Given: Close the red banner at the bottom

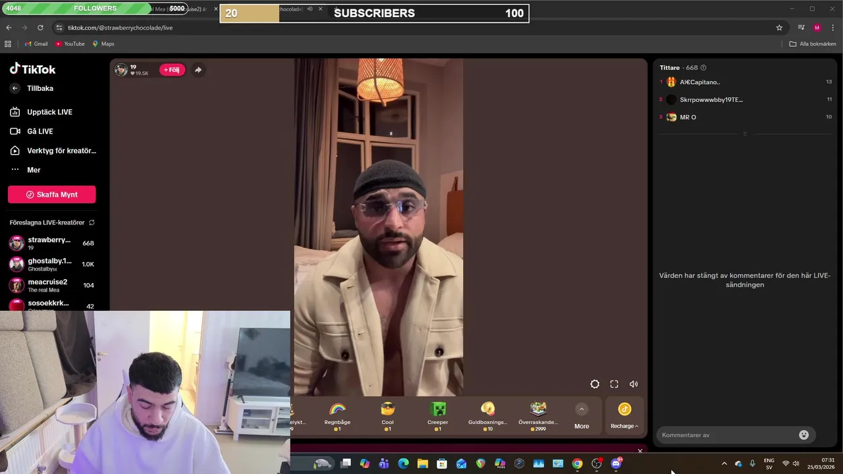Looking at the screenshot, I should [x=639, y=451].
